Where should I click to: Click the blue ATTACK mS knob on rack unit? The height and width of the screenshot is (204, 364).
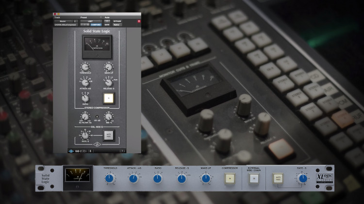click(133, 178)
